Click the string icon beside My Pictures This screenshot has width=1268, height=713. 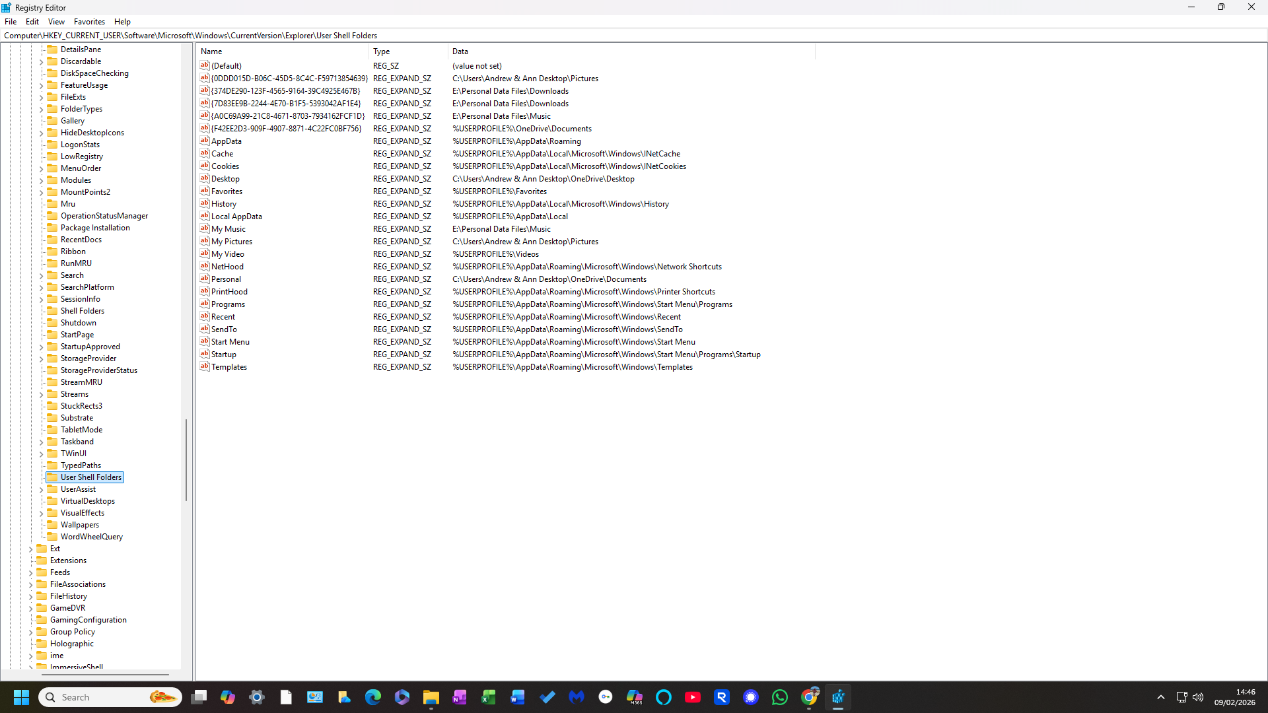(205, 241)
